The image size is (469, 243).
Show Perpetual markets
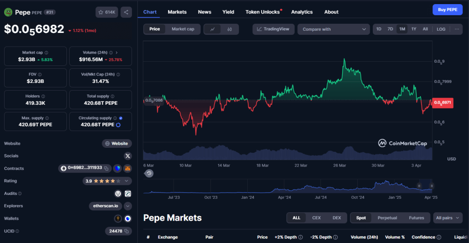(387, 218)
